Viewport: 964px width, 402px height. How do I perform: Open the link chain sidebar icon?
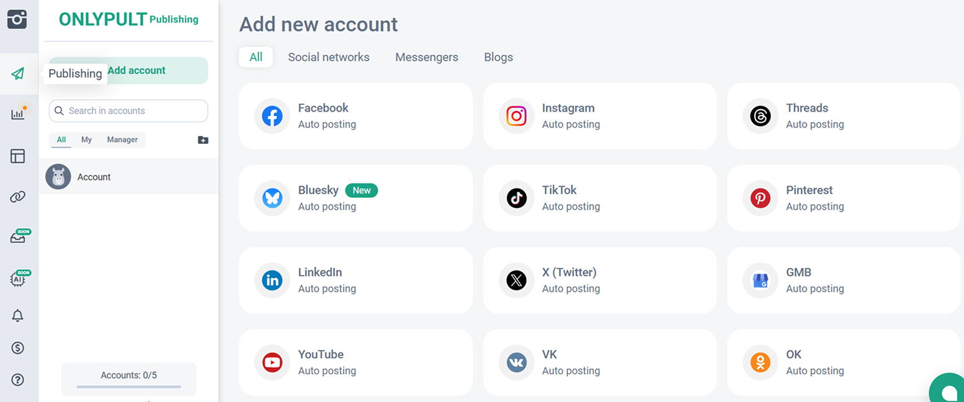(x=18, y=197)
